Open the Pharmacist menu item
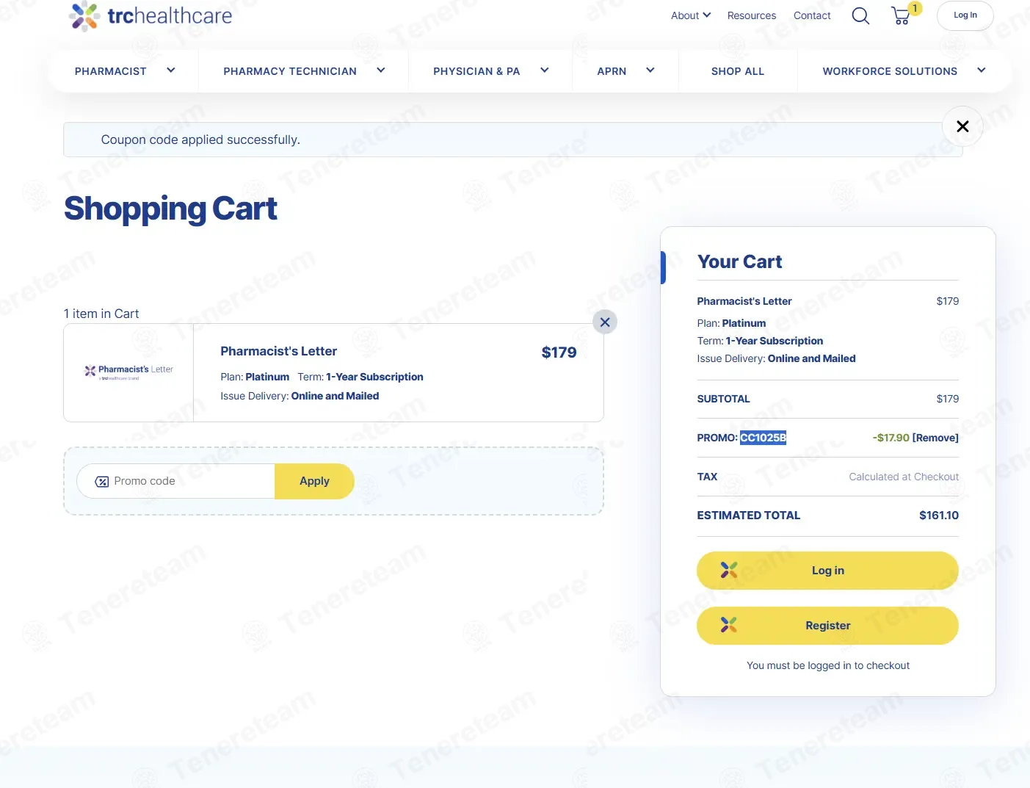The height and width of the screenshot is (788, 1030). (x=111, y=71)
